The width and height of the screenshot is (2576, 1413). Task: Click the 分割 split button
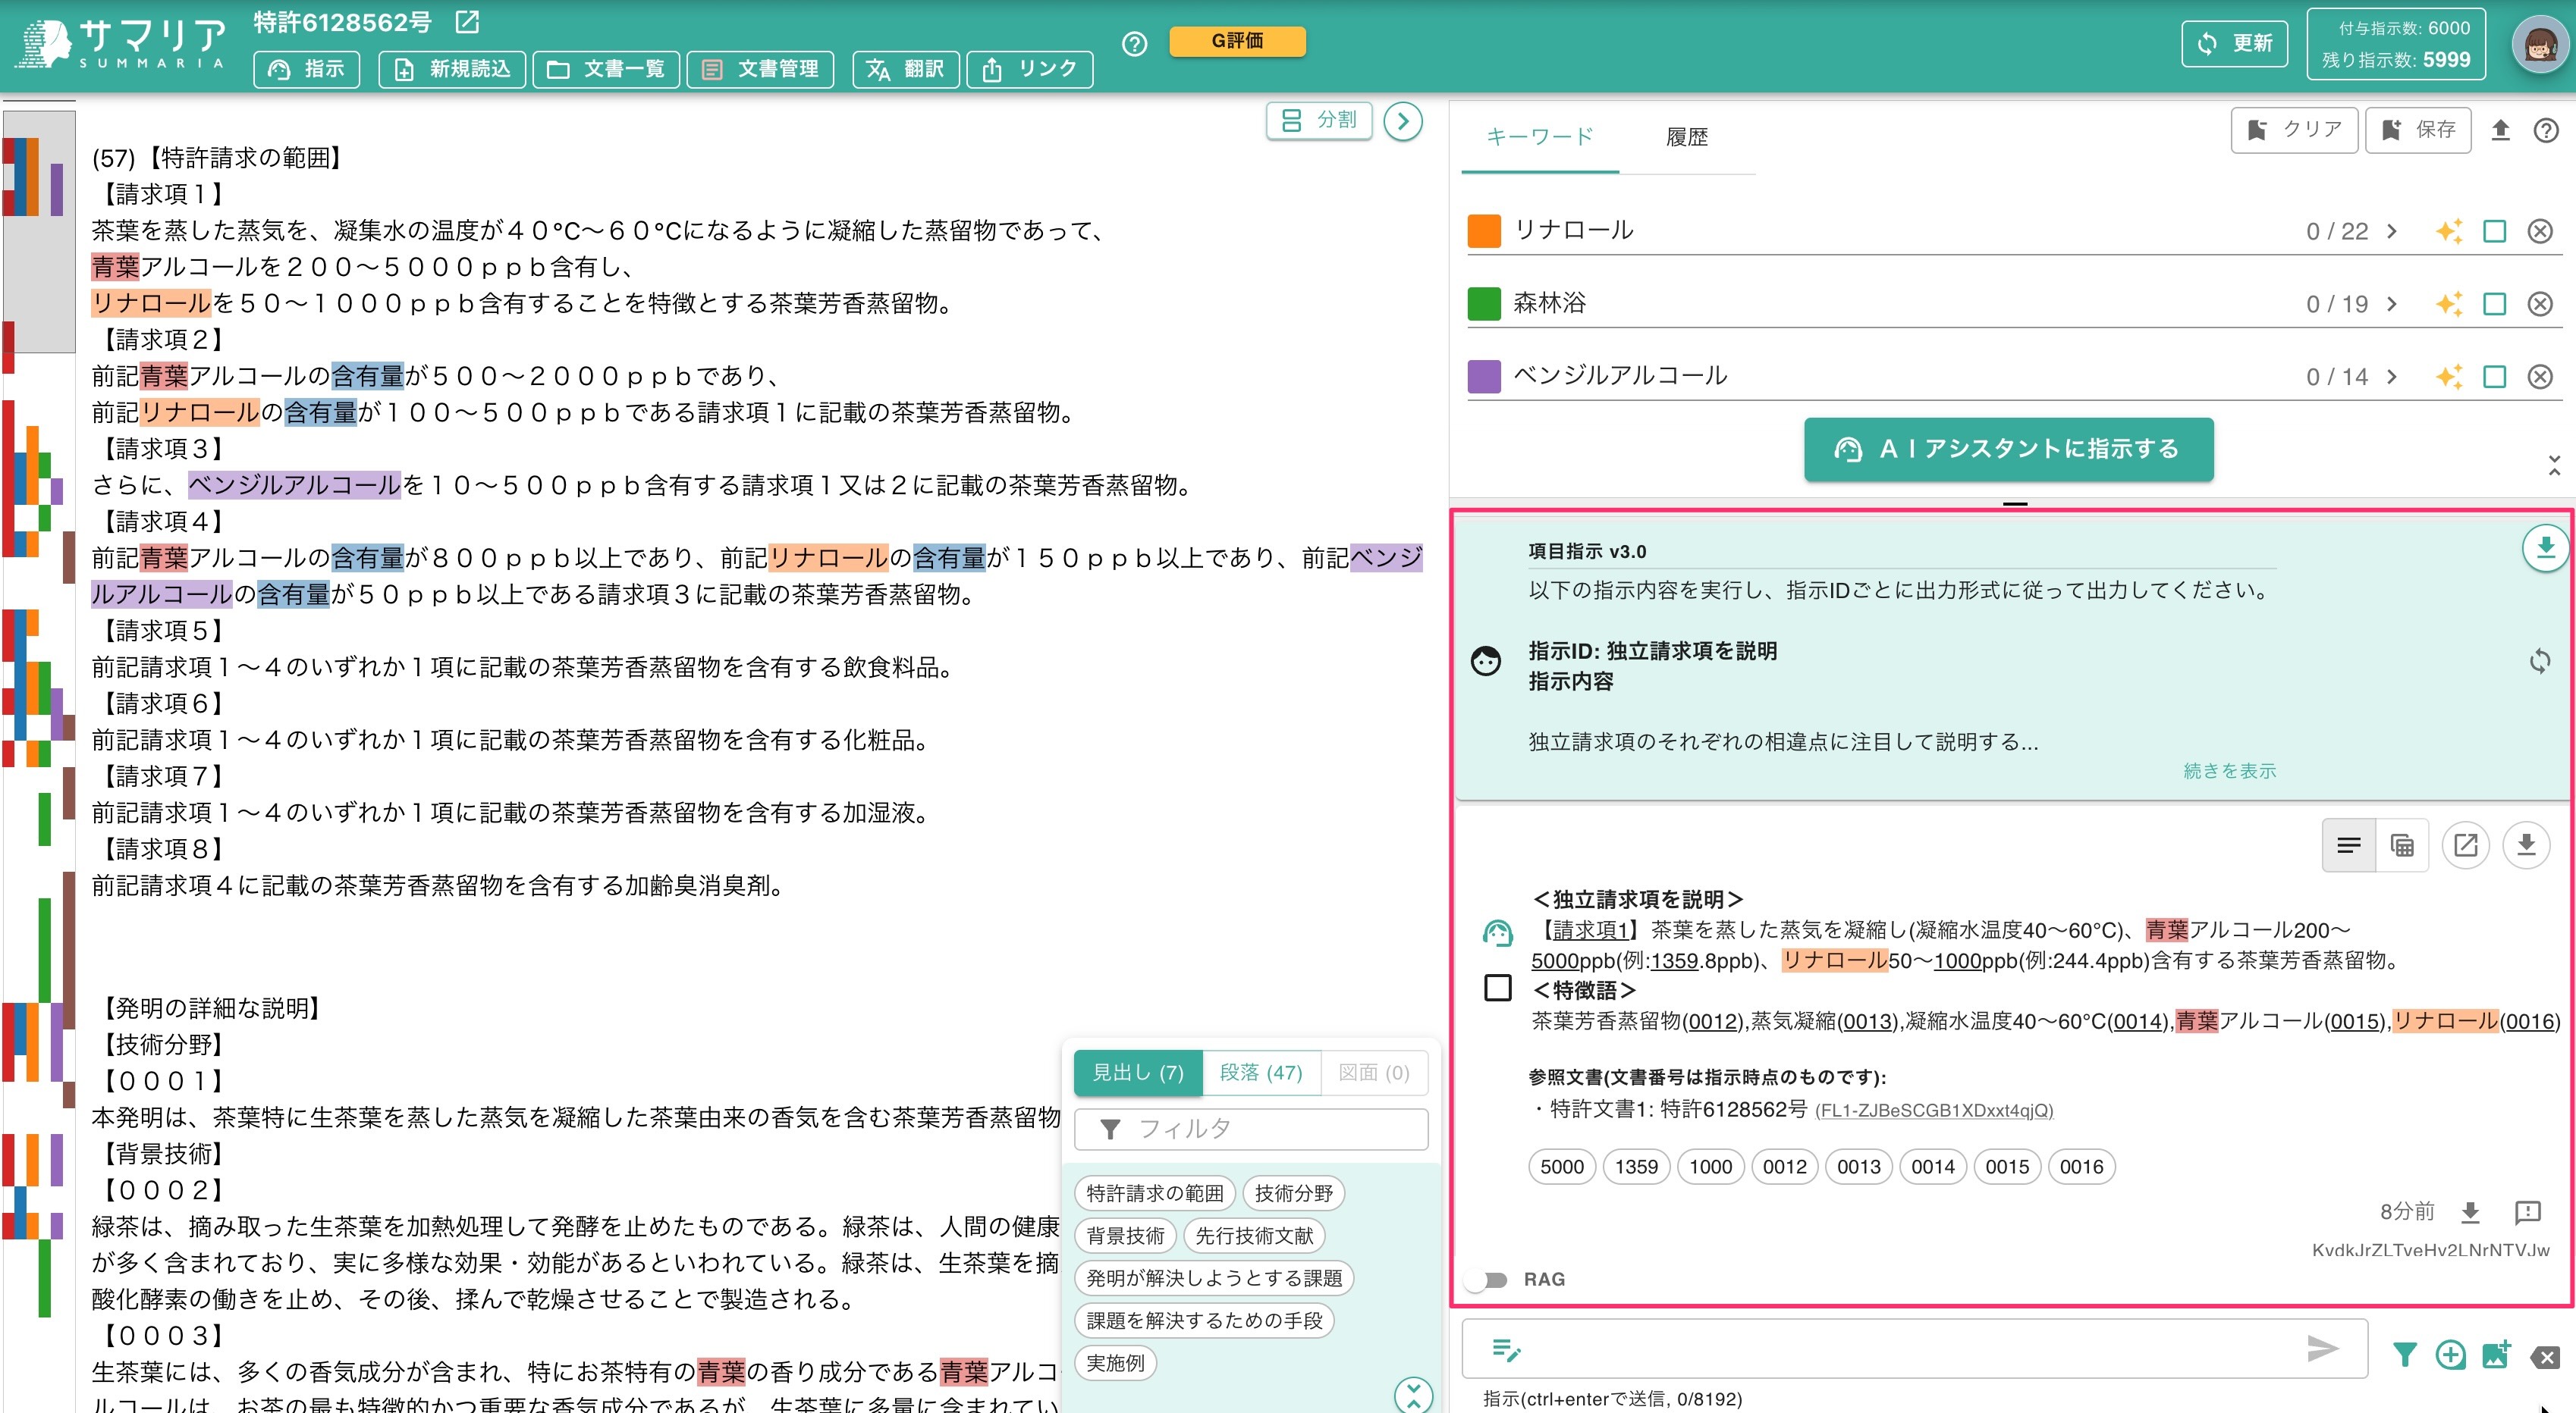tap(1319, 120)
